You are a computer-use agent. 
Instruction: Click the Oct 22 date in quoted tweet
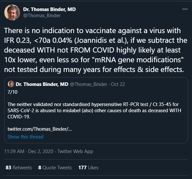(x=118, y=84)
